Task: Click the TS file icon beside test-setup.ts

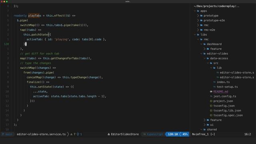Action: click(x=214, y=87)
